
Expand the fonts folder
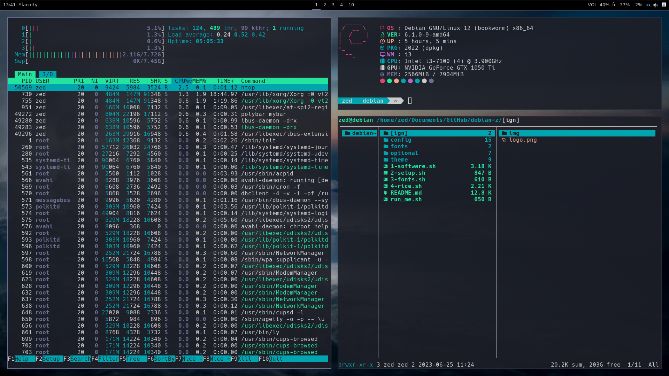399,146
